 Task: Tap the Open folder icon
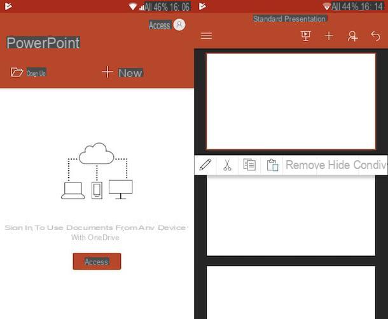point(17,72)
